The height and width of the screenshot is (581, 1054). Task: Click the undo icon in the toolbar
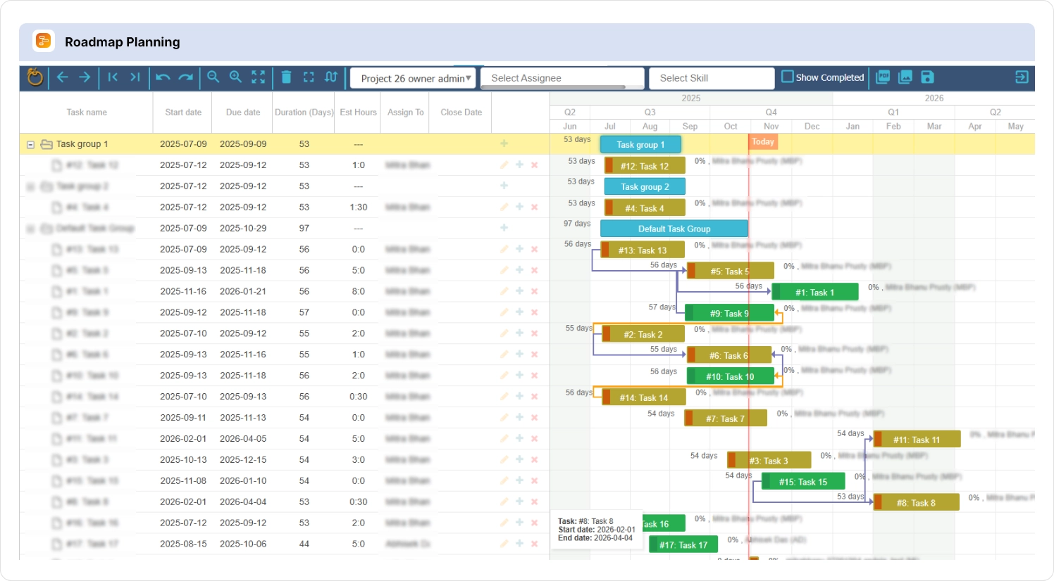[x=163, y=77]
